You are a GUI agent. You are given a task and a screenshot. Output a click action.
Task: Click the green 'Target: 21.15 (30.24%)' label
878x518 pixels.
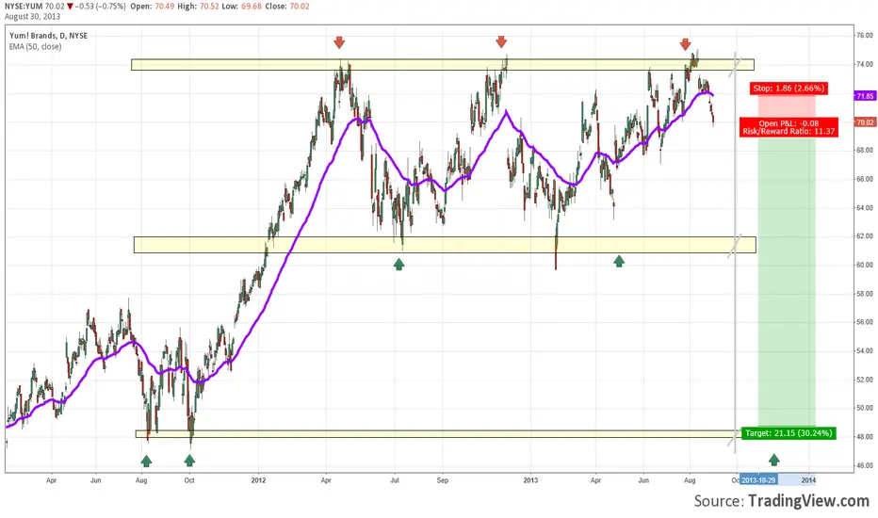pyautogui.click(x=789, y=433)
